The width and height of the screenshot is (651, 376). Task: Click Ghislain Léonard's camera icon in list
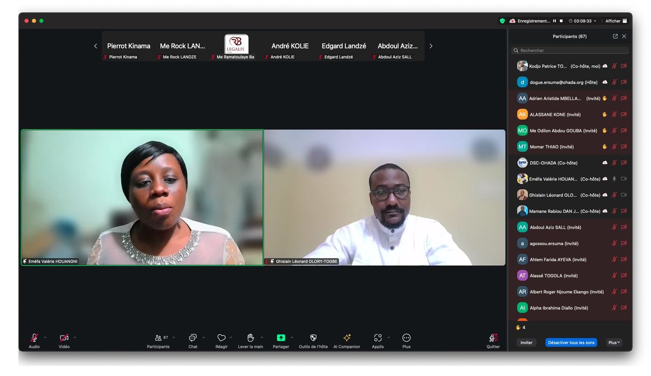click(x=624, y=195)
